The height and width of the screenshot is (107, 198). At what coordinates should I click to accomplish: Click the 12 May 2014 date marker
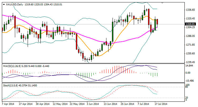click(60, 104)
